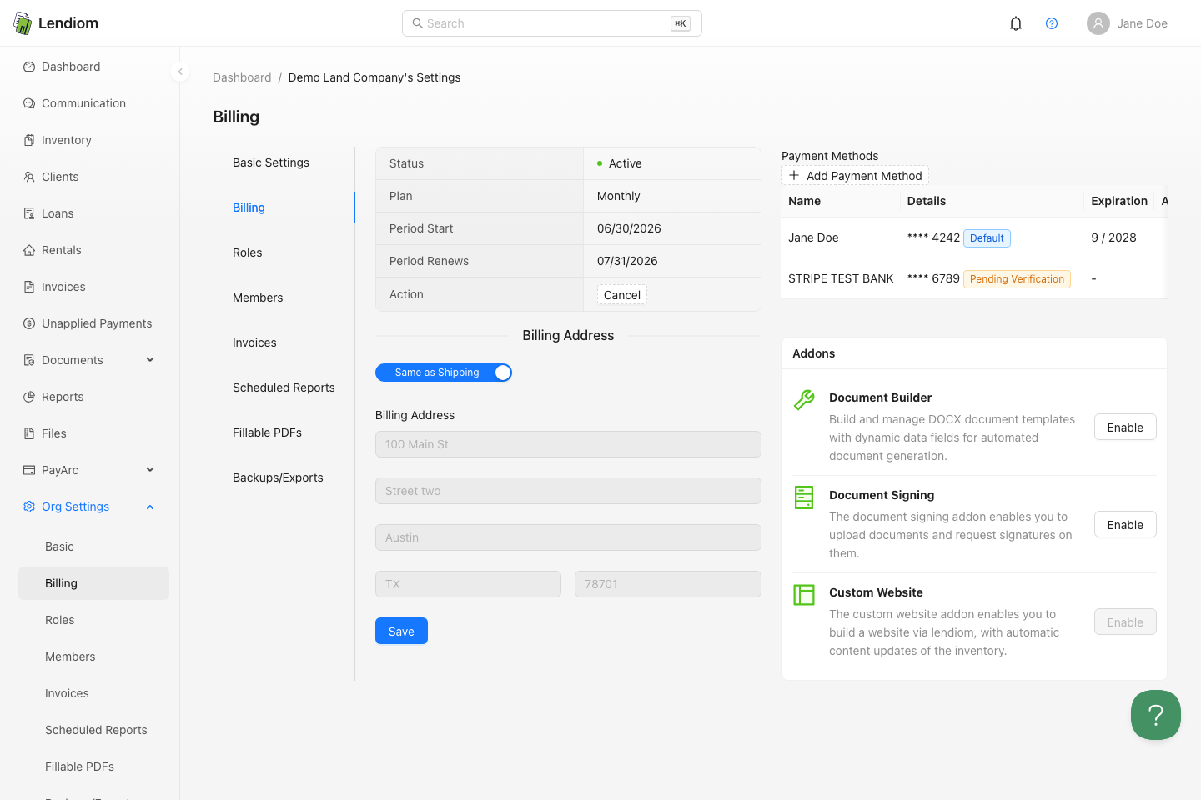
Task: Click the Period Renews date 07/31/2026
Action: pyautogui.click(x=627, y=261)
